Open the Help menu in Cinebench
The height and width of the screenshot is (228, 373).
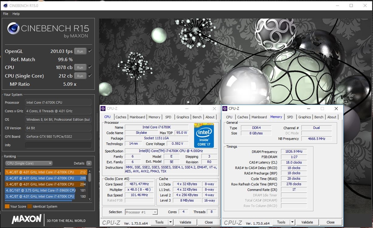point(16,14)
